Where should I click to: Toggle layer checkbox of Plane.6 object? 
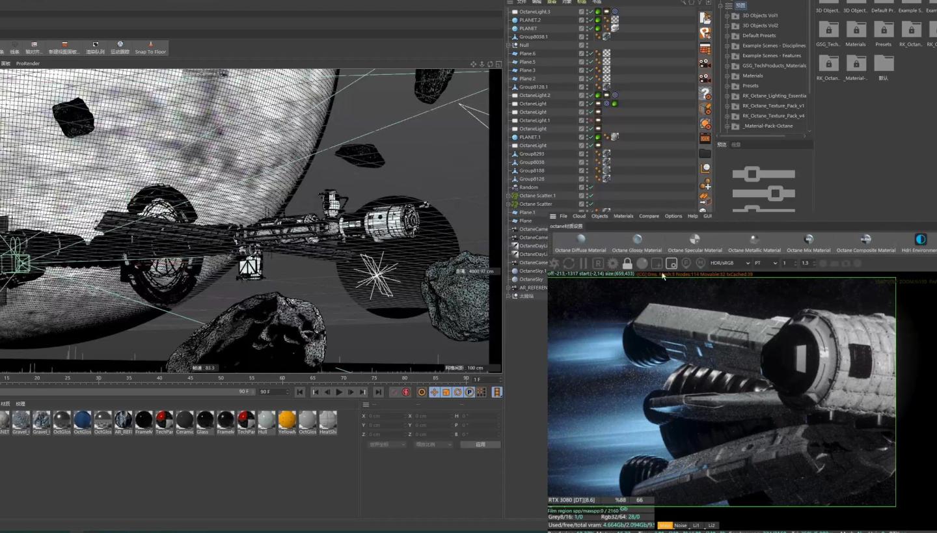pos(581,53)
